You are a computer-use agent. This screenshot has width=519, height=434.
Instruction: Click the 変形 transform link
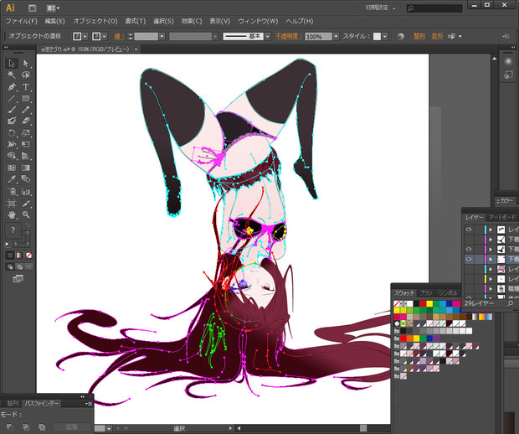click(x=437, y=36)
